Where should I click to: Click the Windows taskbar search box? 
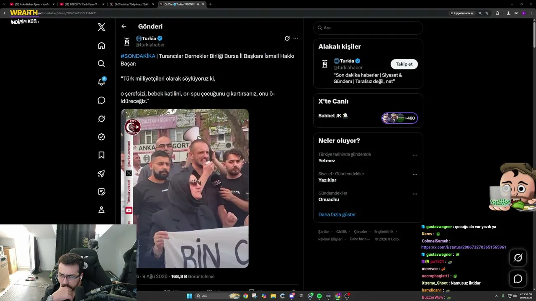point(218,296)
